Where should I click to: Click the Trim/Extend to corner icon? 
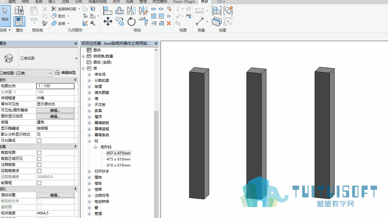click(x=143, y=21)
